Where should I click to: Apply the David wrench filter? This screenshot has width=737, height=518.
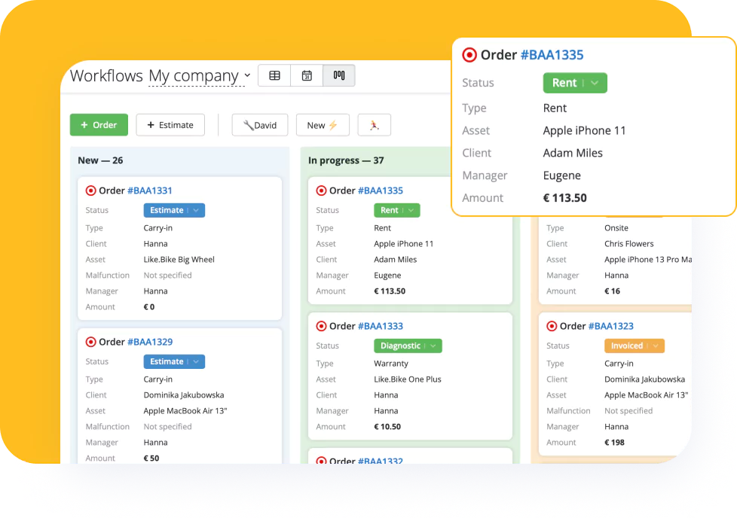coord(259,125)
